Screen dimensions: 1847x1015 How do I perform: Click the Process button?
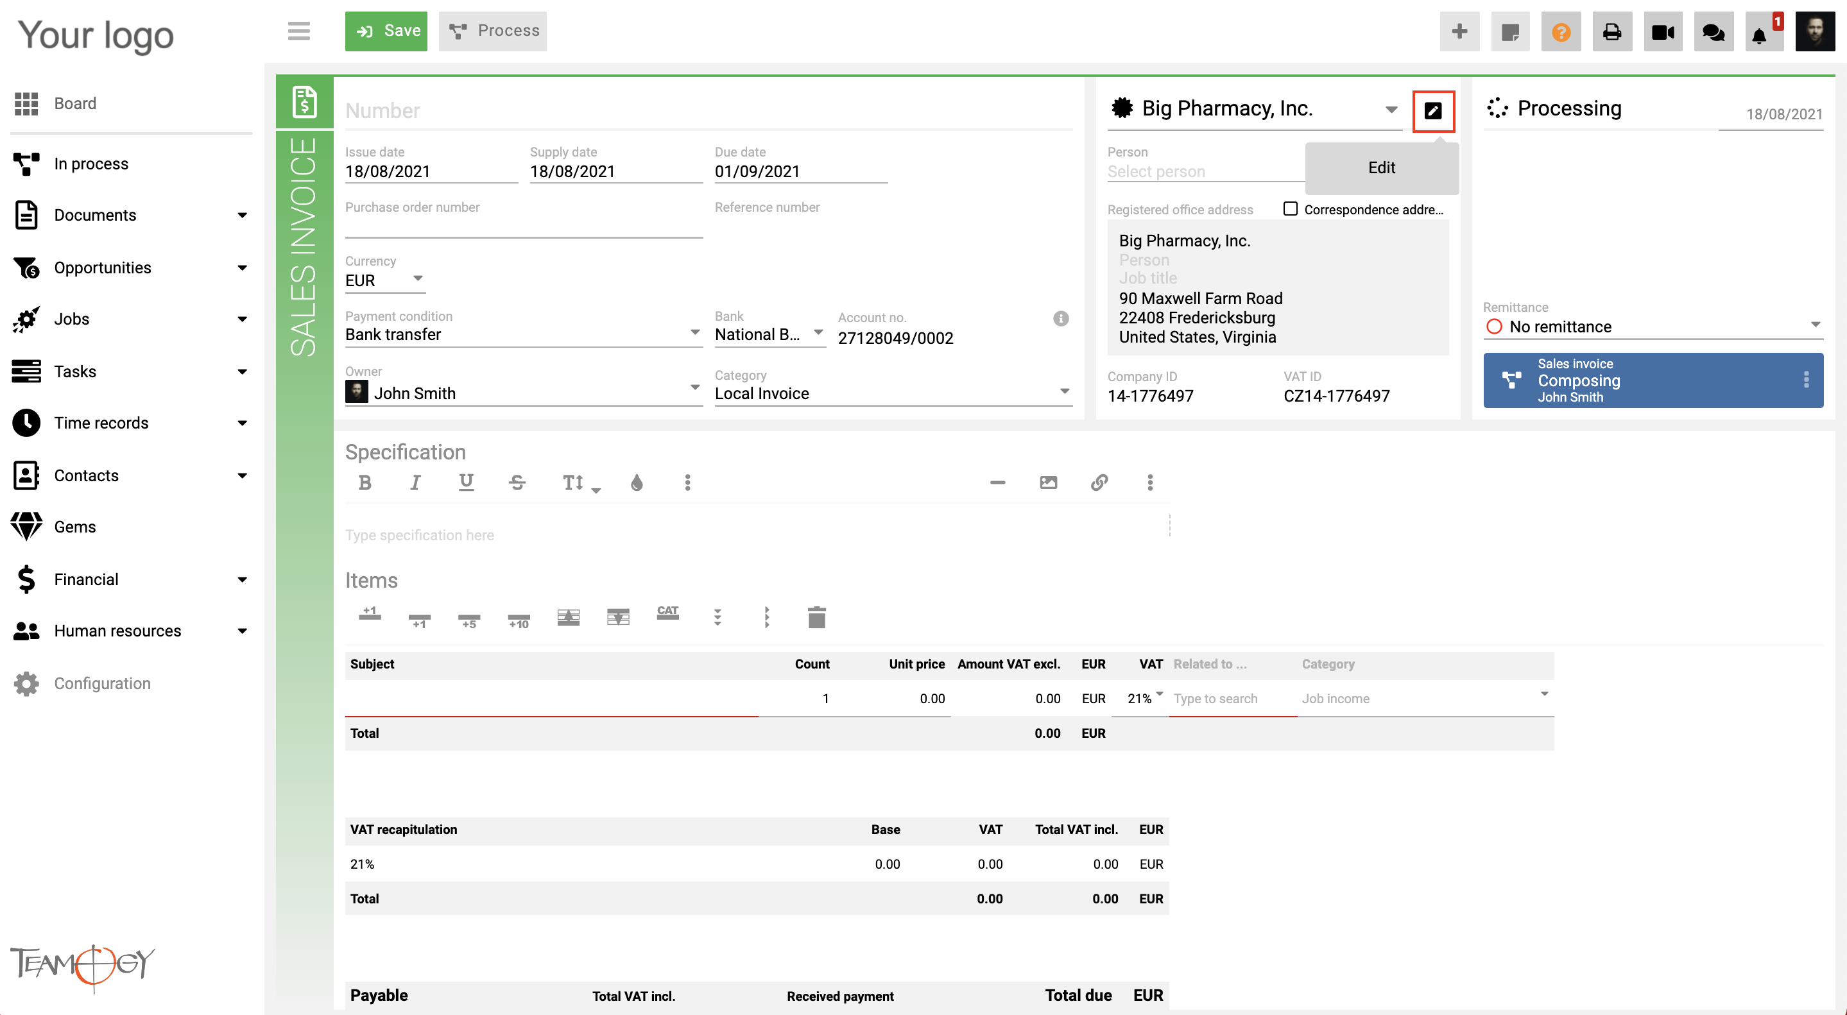[x=493, y=31]
